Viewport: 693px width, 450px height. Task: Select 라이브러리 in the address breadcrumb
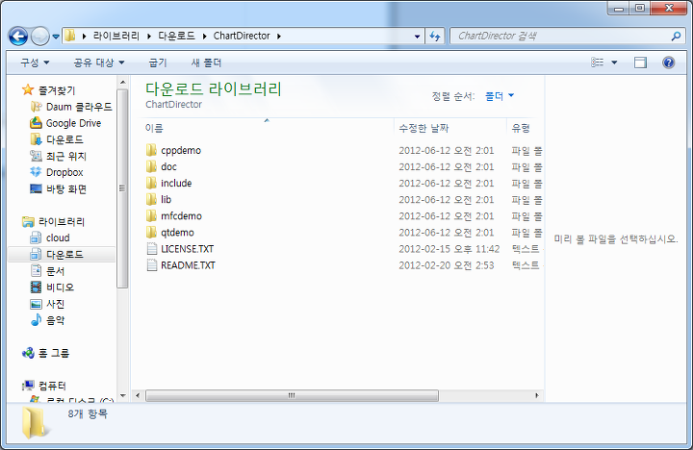tap(116, 36)
